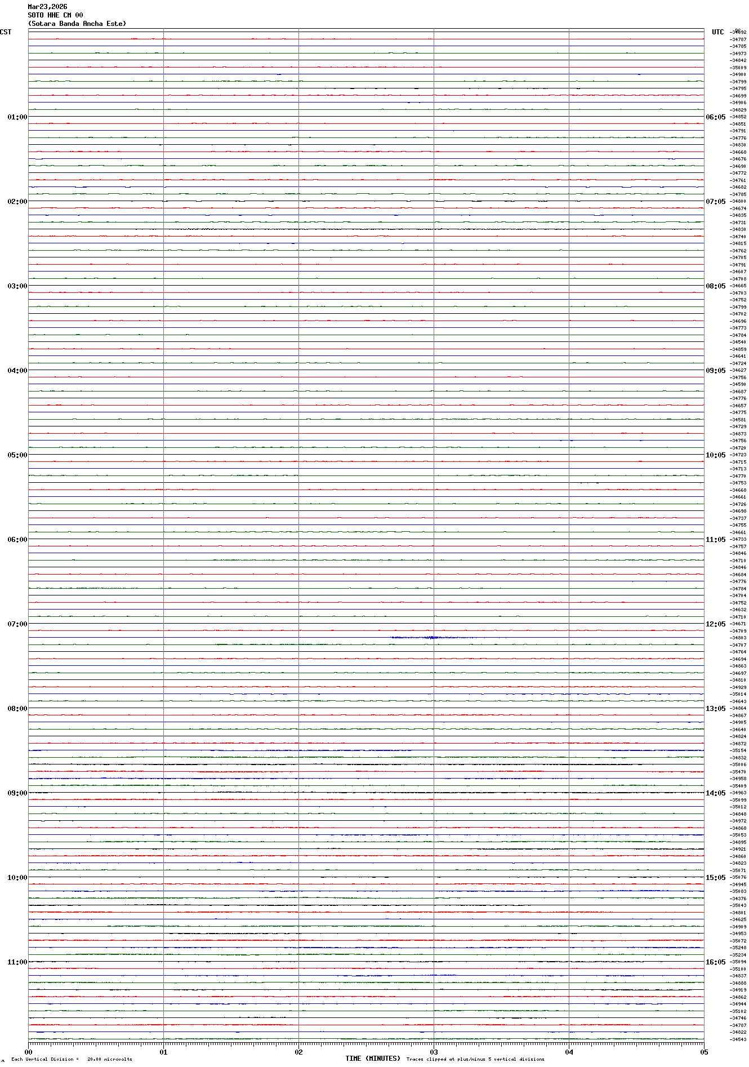The height and width of the screenshot is (1067, 749).
Task: Click the TIME (MINUTES) axis title
Action: (372, 1059)
